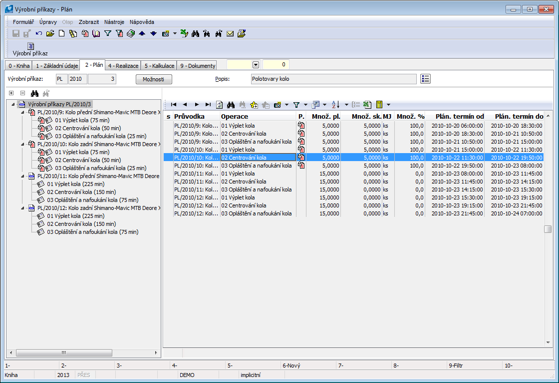Click the undo arrow icon in toolbar
Screen dimensions: 559x383
(x=39, y=34)
